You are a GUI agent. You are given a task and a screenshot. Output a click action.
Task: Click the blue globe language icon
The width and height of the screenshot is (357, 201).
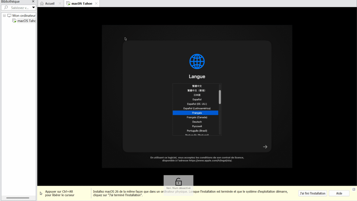pyautogui.click(x=197, y=62)
